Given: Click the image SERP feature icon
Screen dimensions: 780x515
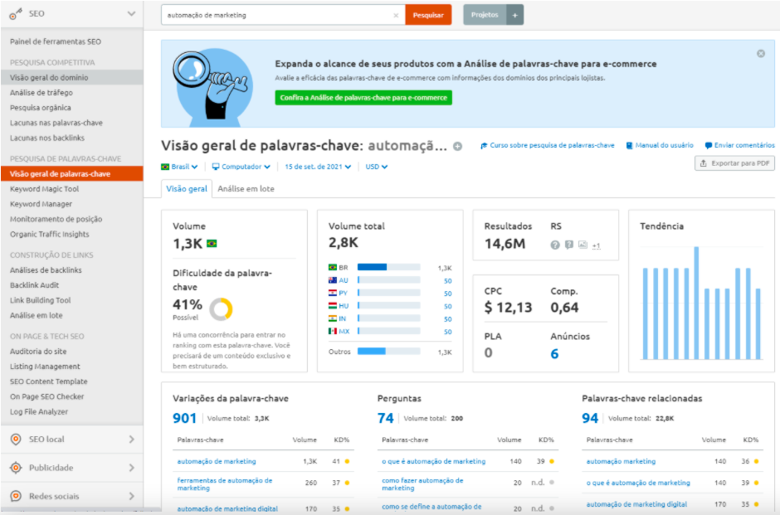Looking at the screenshot, I should point(583,245).
